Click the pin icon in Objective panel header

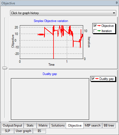point(117,3)
